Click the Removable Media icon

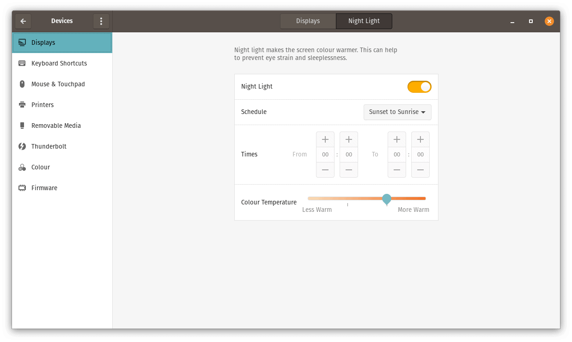point(22,126)
